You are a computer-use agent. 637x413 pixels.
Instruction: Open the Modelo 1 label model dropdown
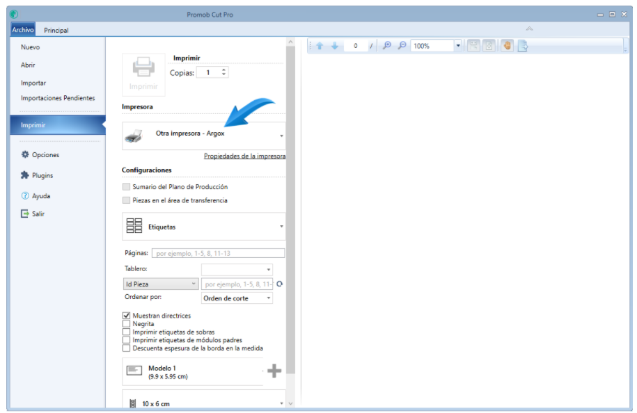pos(263,371)
